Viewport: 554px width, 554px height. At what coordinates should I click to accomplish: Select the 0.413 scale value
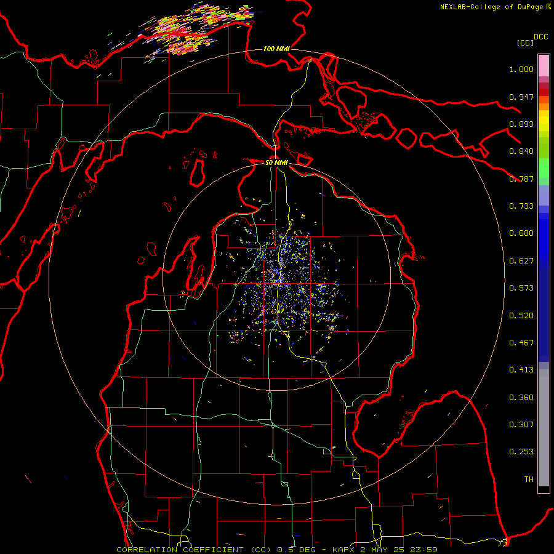coord(521,370)
